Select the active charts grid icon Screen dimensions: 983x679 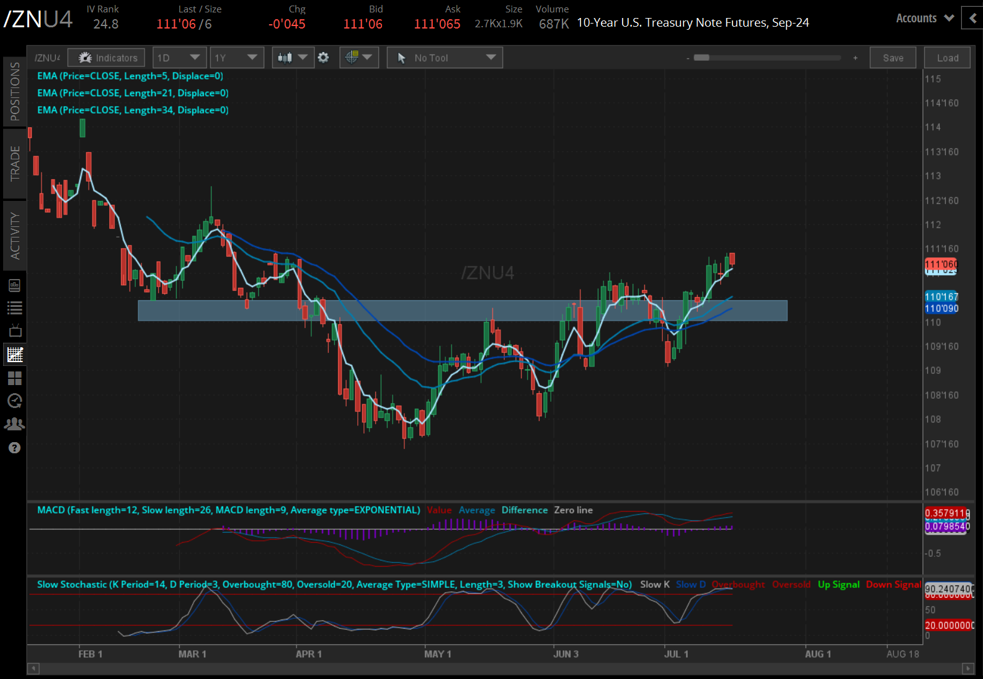coord(15,355)
